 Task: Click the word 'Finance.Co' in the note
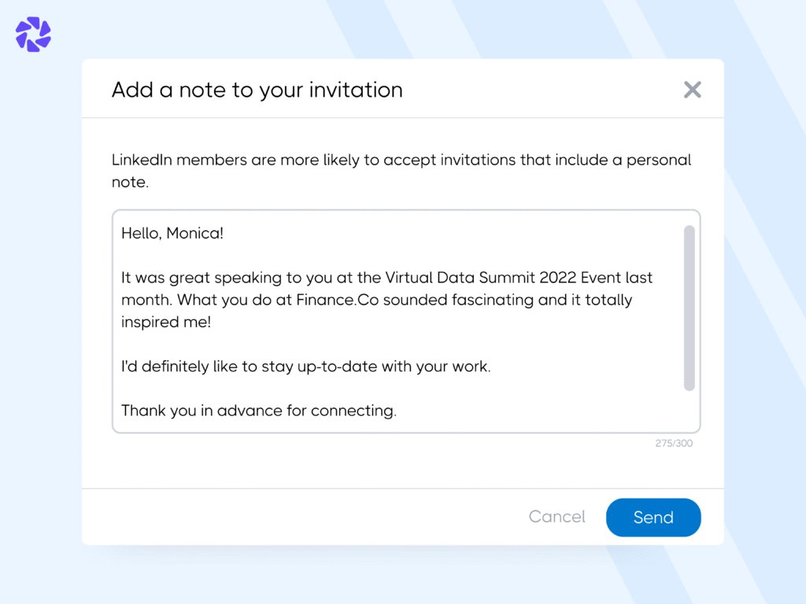click(x=329, y=300)
